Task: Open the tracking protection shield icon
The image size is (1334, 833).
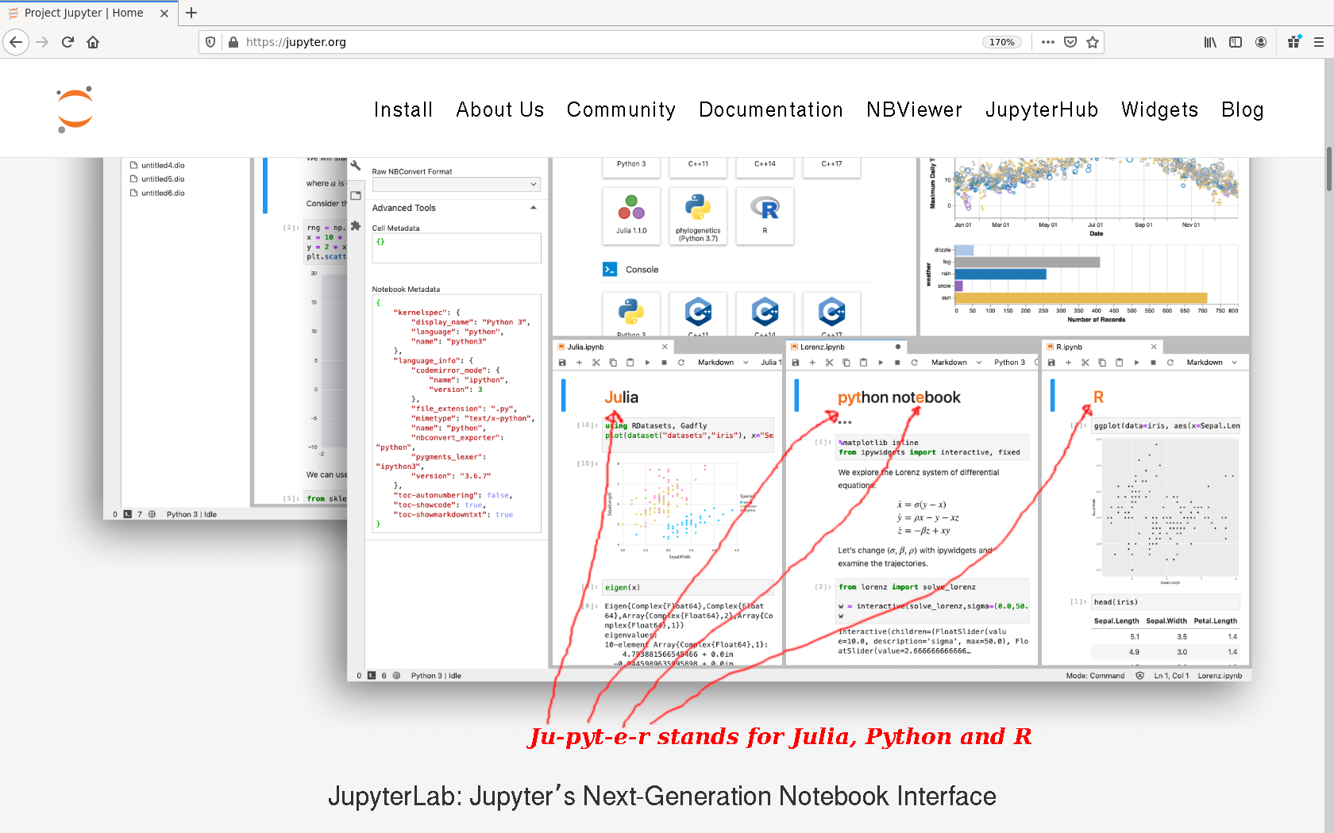Action: click(210, 42)
